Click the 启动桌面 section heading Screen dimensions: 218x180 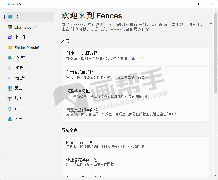click(70, 130)
